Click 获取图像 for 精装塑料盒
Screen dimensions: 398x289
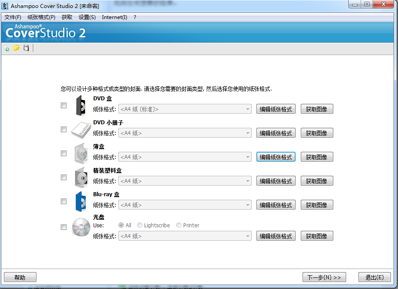pos(317,181)
